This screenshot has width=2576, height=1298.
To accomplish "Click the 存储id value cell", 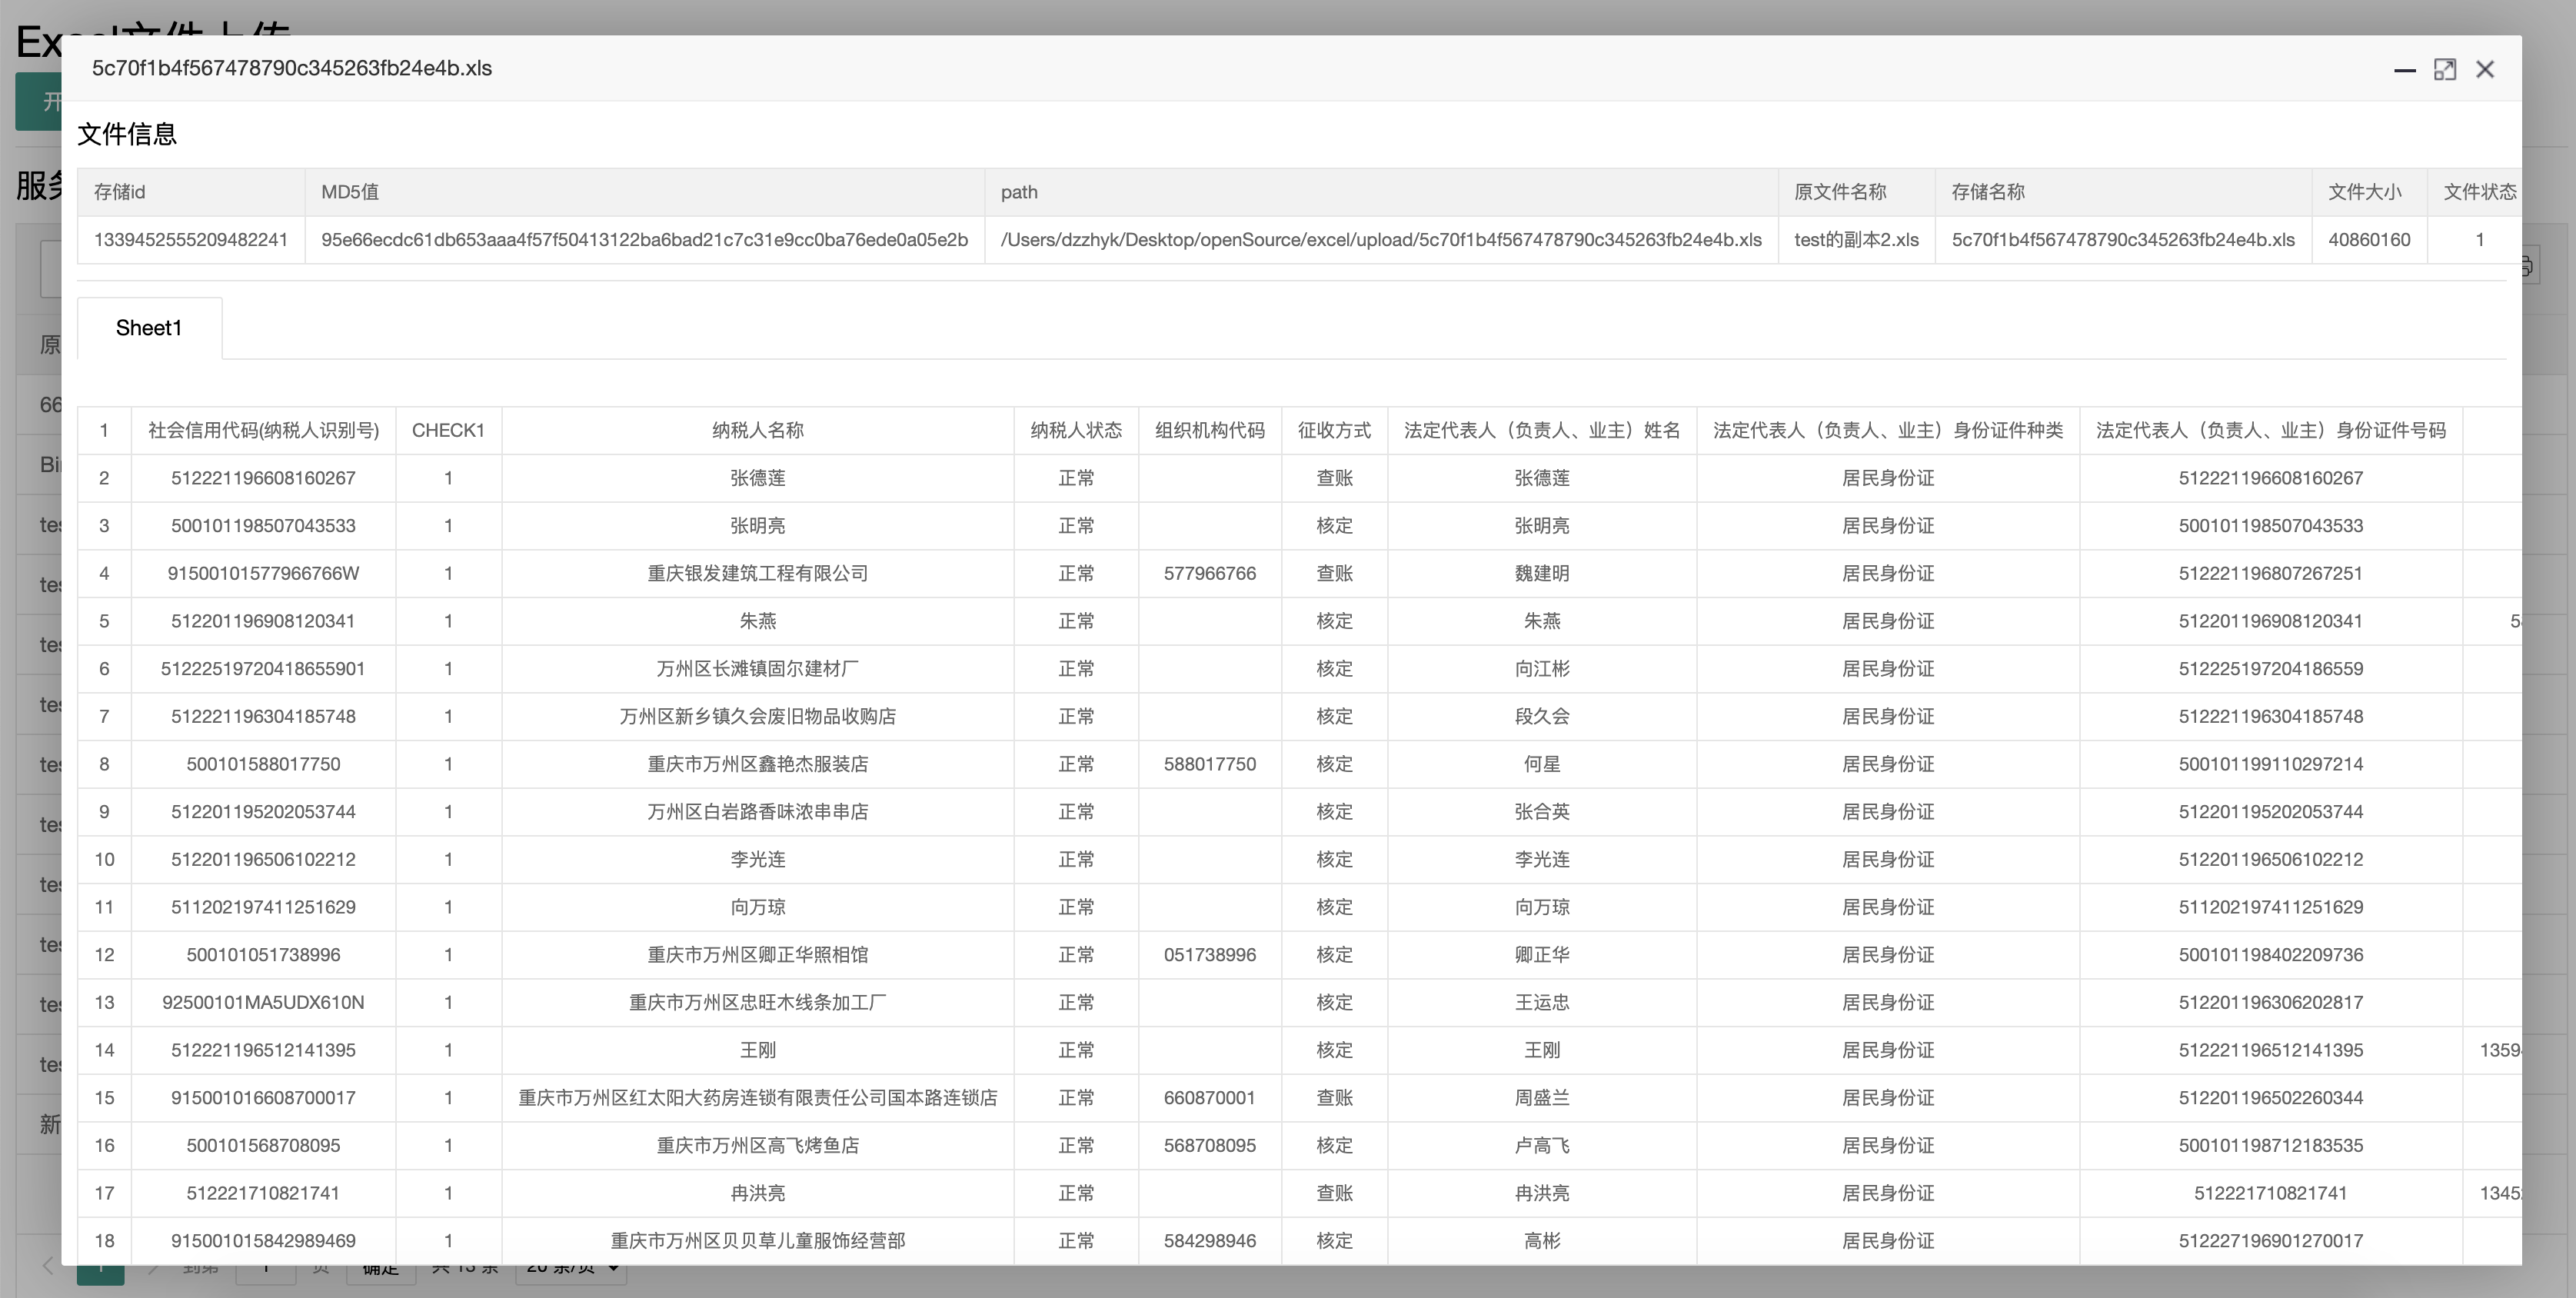I will tap(190, 240).
